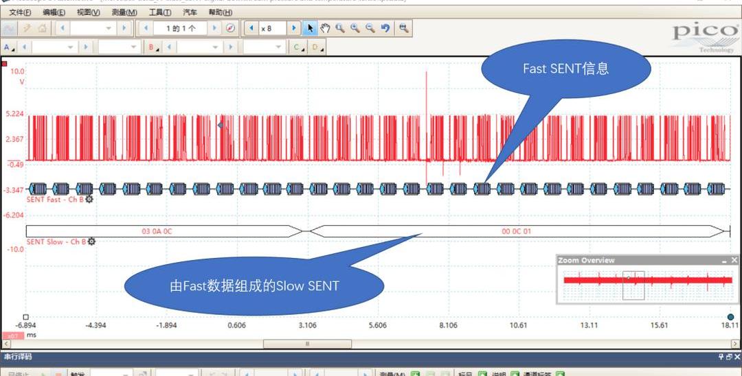The image size is (742, 376).
Task: Select the Slow SENT packet 03 0A 0C
Action: click(x=164, y=231)
